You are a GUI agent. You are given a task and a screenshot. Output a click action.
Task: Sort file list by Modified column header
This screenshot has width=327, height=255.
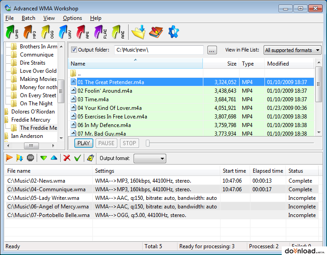click(x=289, y=63)
